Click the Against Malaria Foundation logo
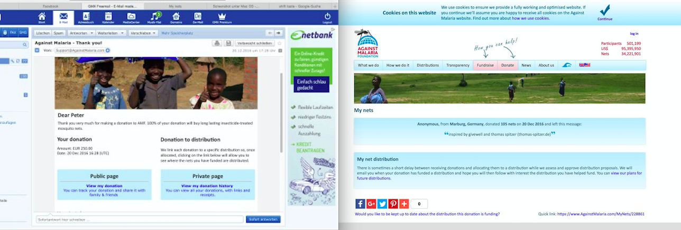Viewport: 681px width, 230px height. pyautogui.click(x=366, y=43)
